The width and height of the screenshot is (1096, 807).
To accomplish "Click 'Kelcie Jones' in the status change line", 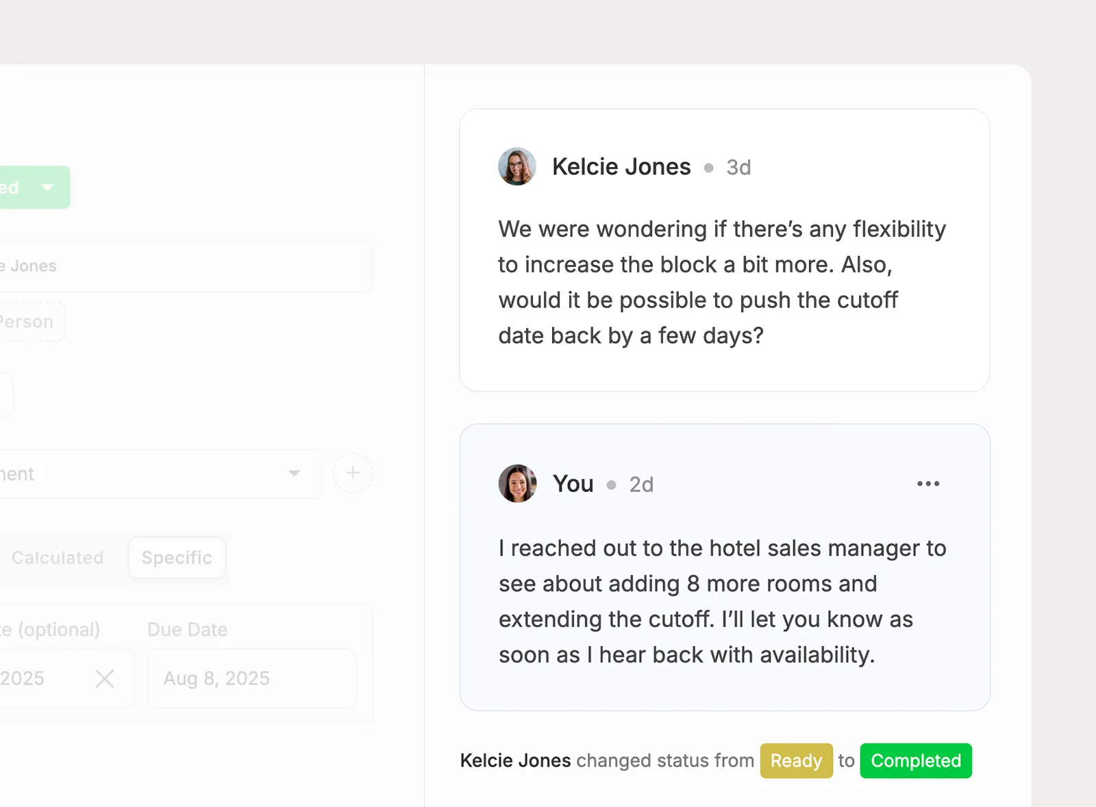I will [x=515, y=760].
